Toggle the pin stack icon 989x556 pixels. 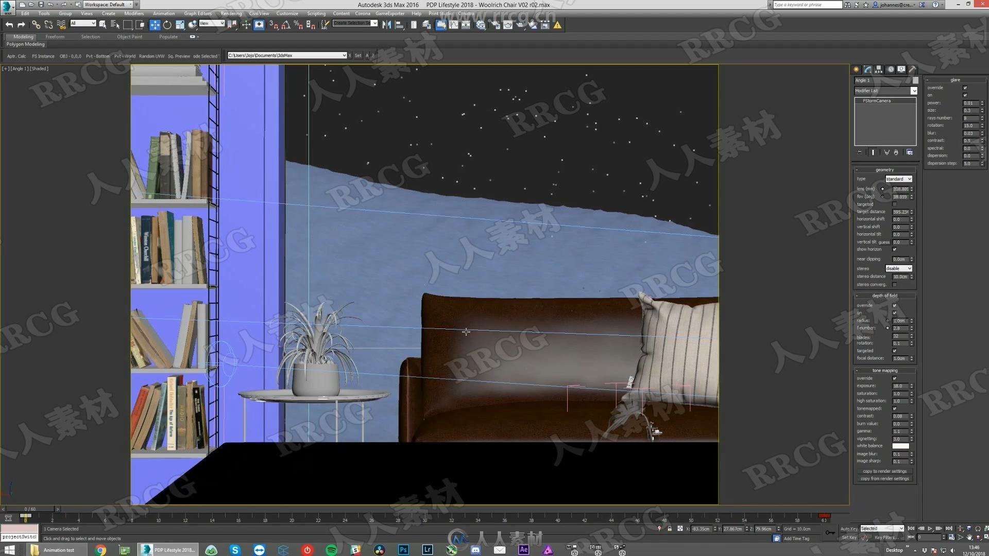tap(860, 152)
